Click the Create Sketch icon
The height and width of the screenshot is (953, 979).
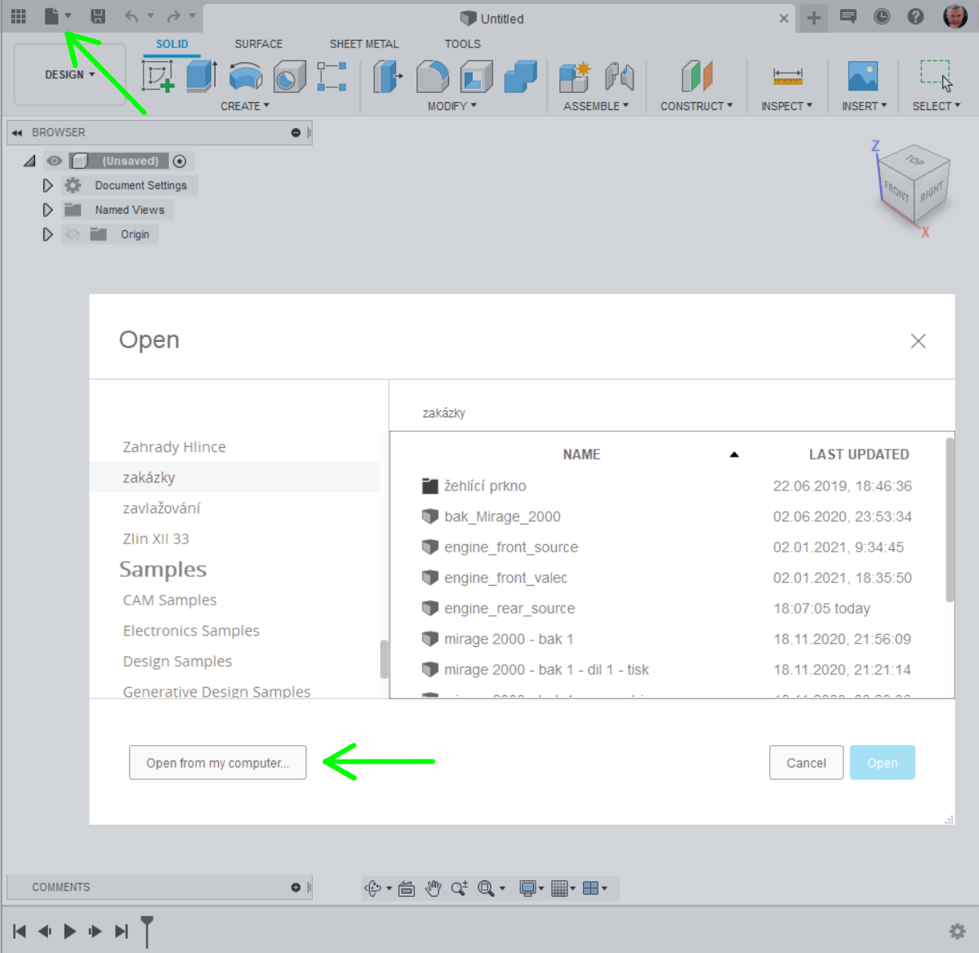158,77
